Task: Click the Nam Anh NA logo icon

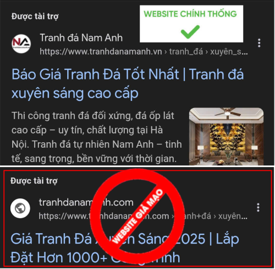Action: 21,44
